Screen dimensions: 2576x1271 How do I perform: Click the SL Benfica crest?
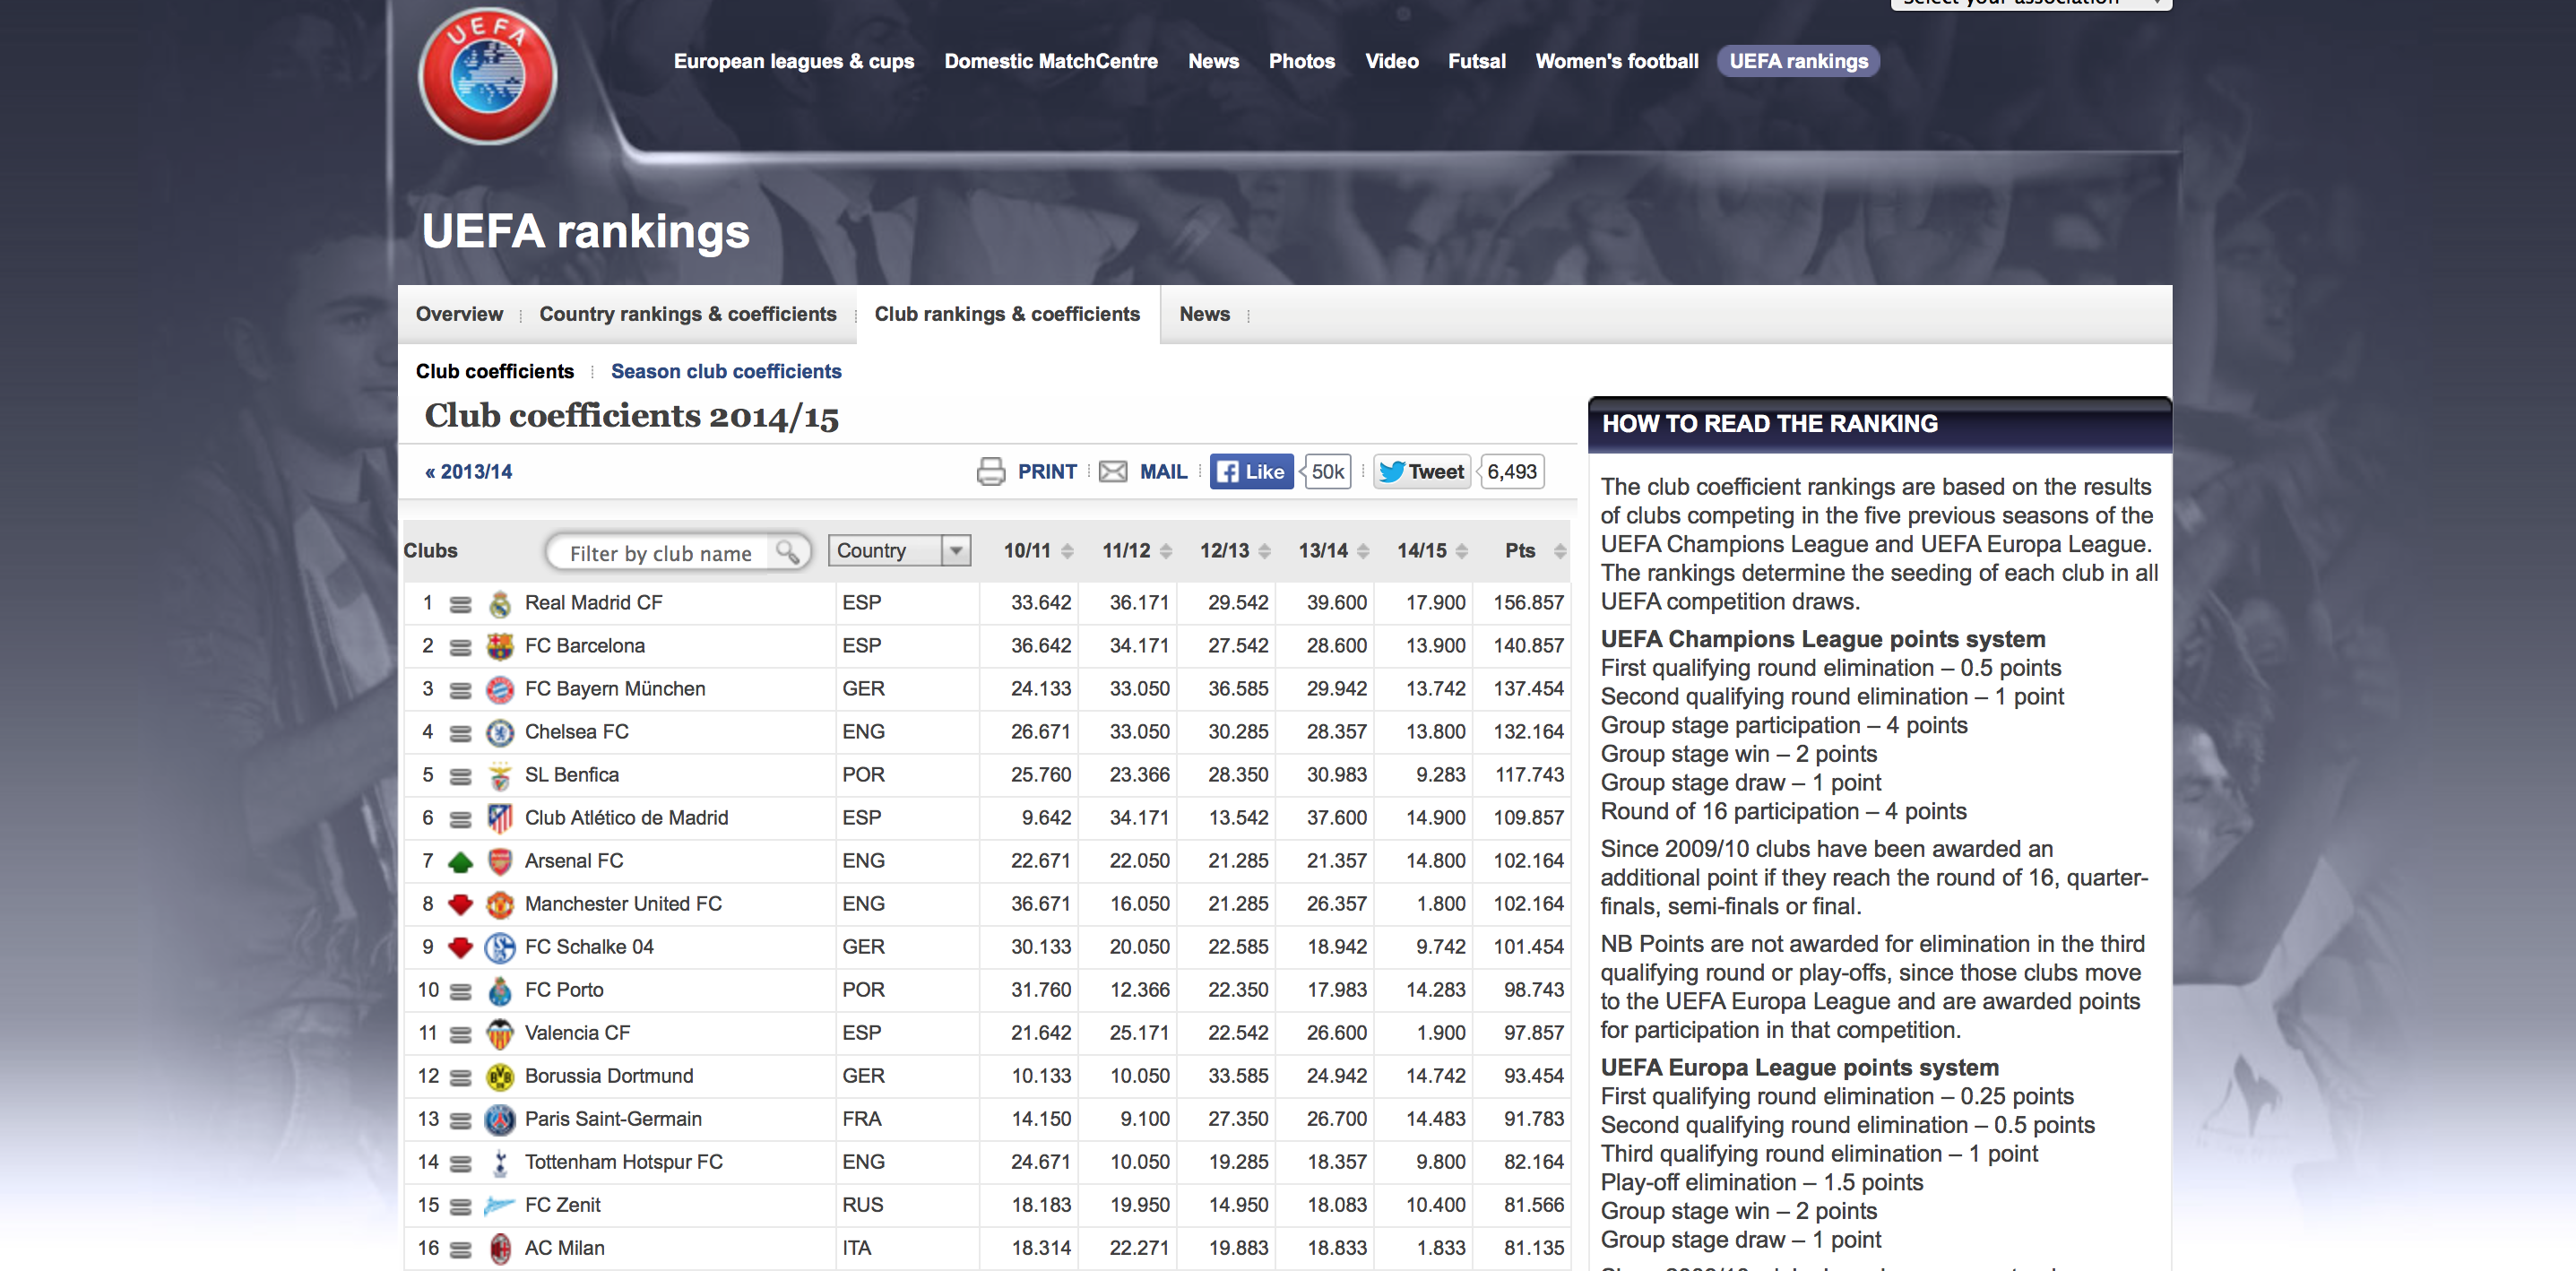pos(500,775)
